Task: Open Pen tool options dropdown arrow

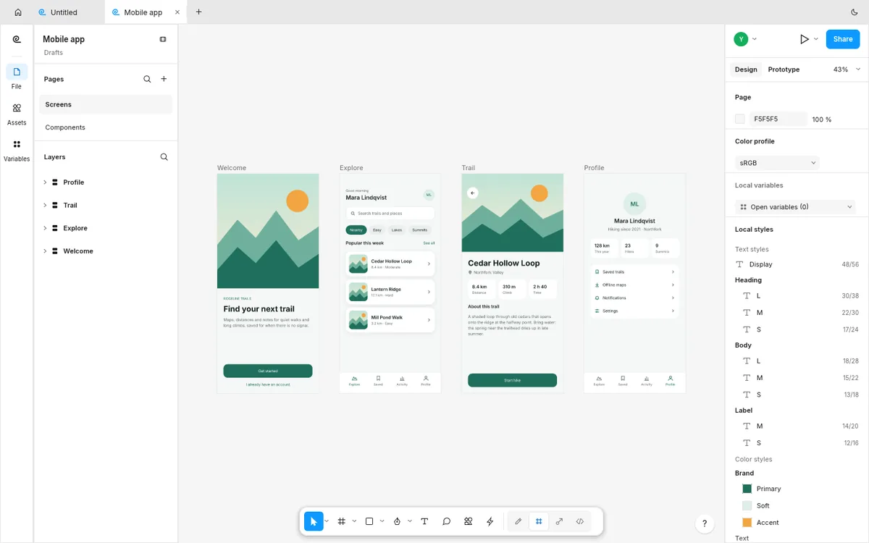Action: click(x=410, y=521)
